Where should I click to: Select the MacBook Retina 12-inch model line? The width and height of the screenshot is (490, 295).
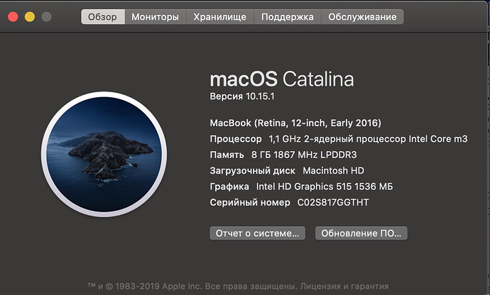[295, 123]
